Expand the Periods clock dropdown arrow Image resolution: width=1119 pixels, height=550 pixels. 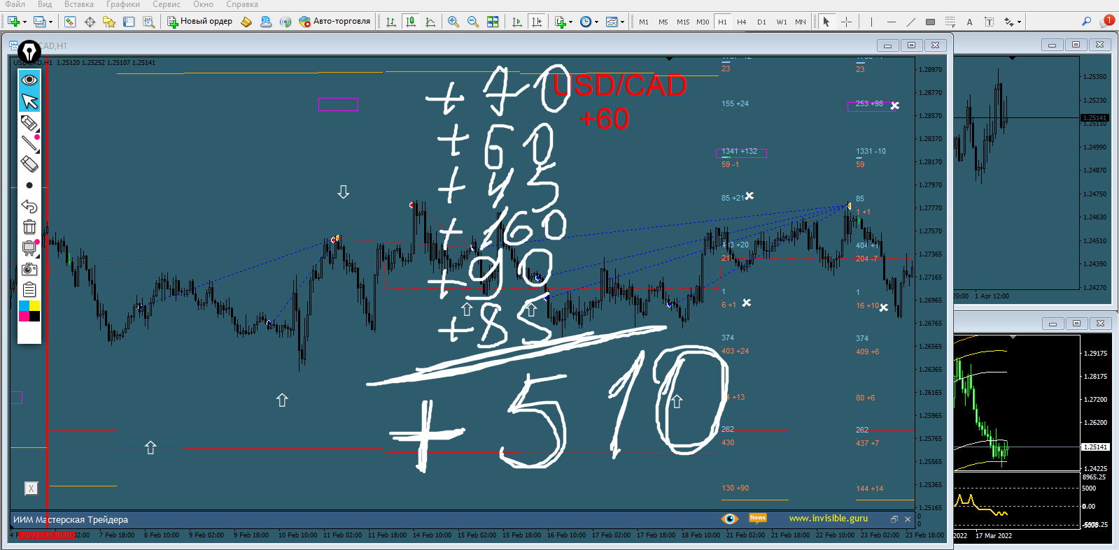596,22
